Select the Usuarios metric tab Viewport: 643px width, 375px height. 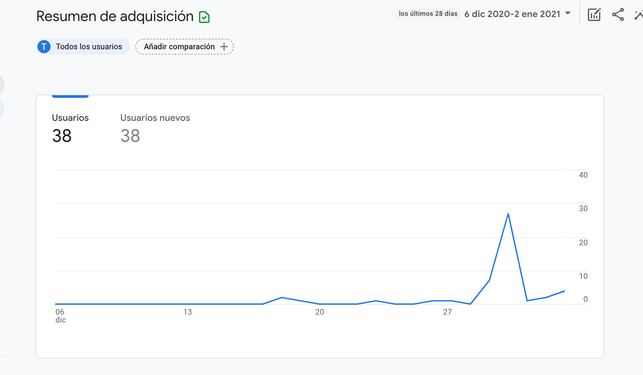tap(70, 118)
